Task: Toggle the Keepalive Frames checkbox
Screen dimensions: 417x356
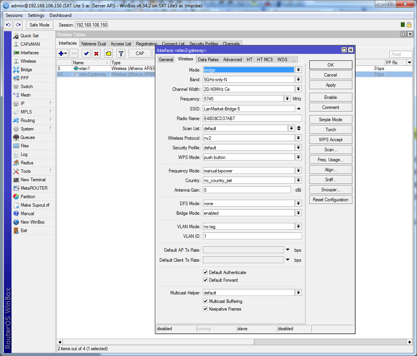Action: pos(206,309)
